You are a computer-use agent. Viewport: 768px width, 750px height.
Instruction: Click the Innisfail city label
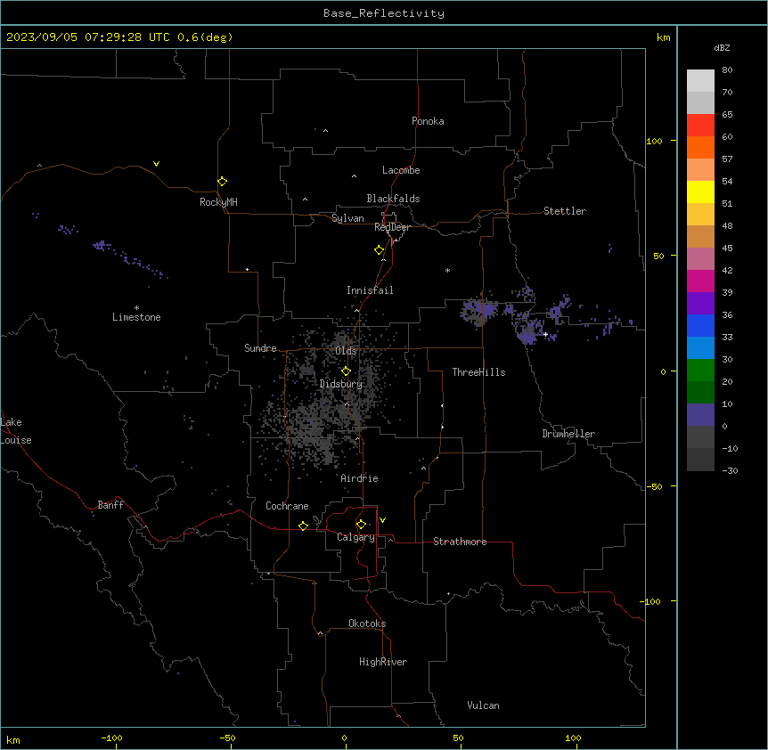[370, 290]
